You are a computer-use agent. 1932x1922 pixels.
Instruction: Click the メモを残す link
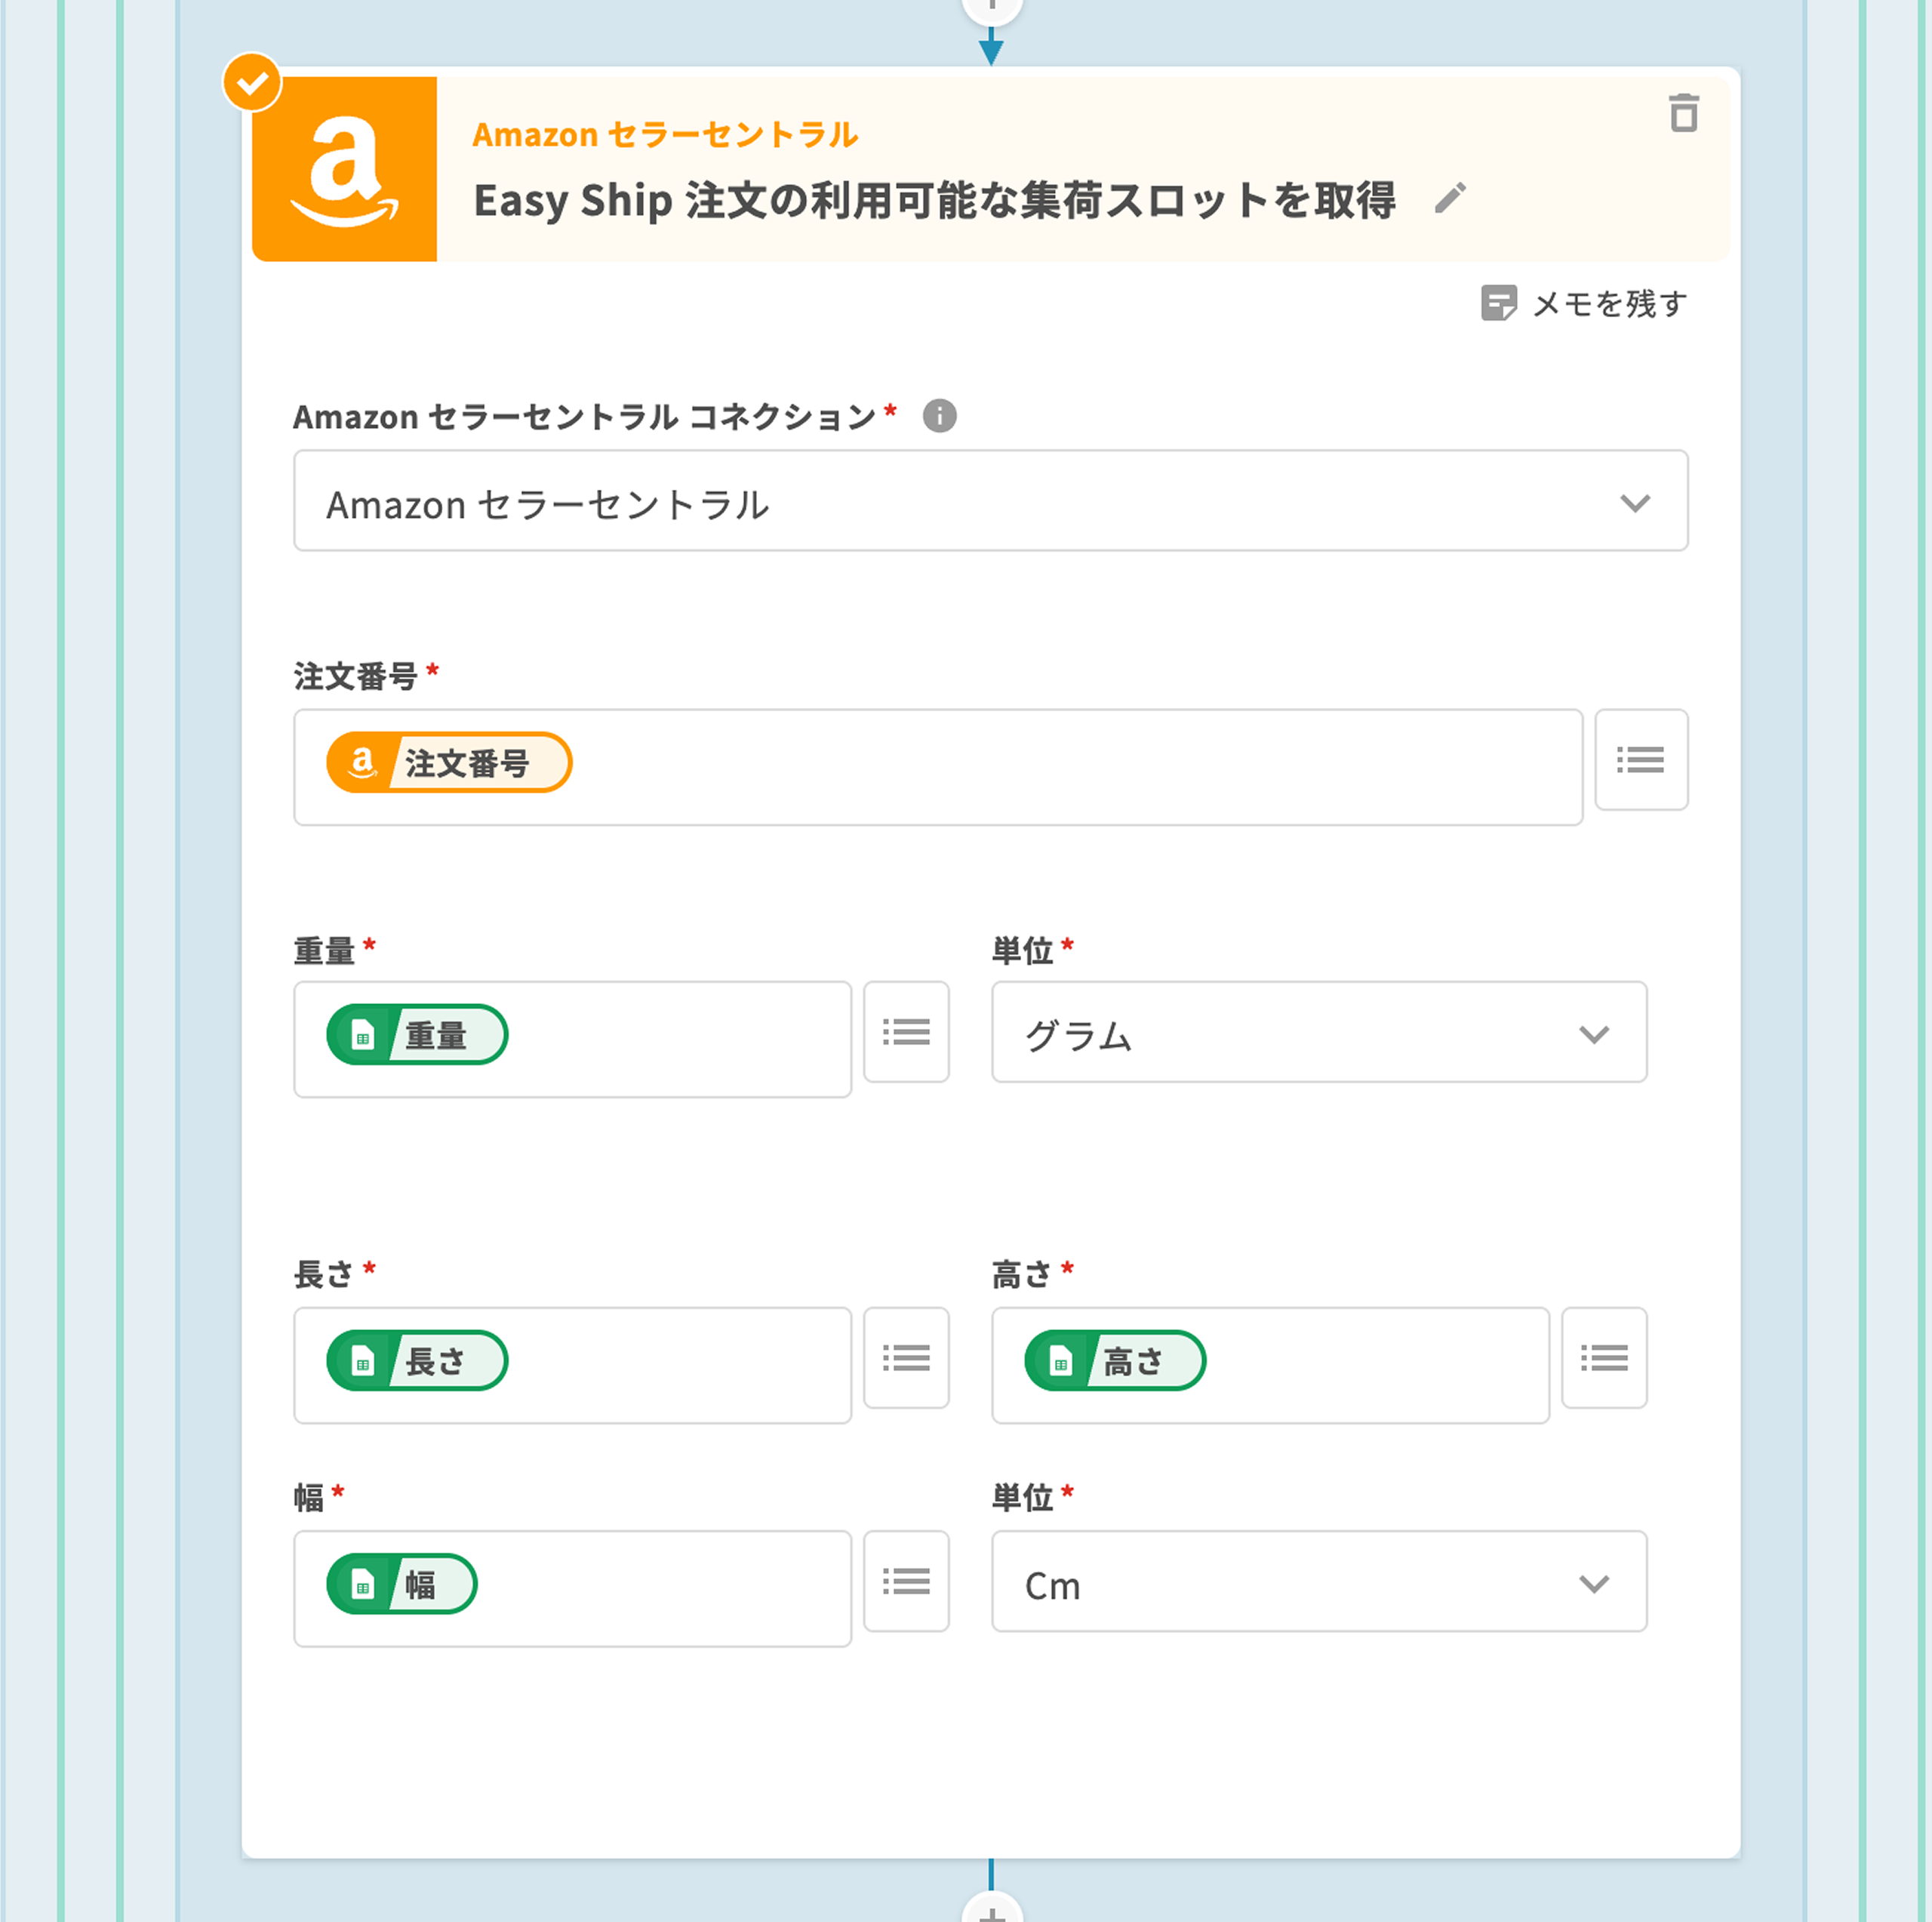pyautogui.click(x=1608, y=303)
